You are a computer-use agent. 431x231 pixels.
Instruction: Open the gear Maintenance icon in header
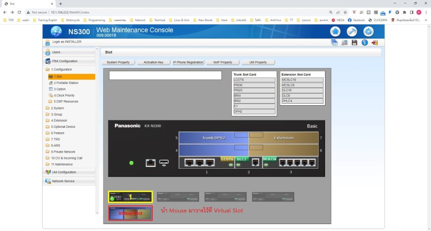pyautogui.click(x=368, y=32)
